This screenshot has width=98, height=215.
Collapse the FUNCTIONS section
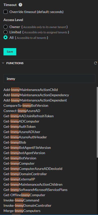click(x=3, y=63)
